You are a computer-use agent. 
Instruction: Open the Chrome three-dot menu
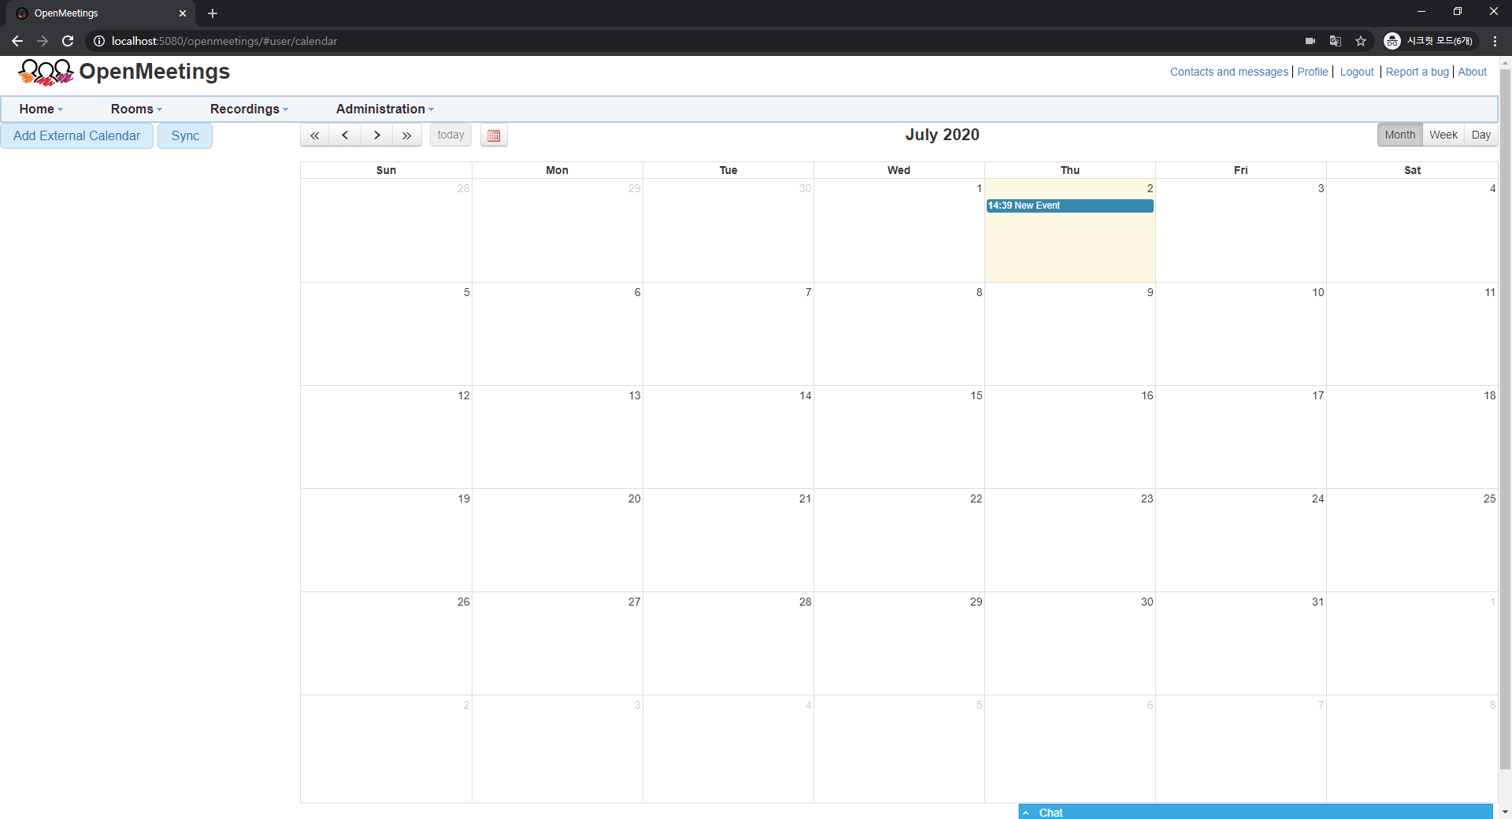1495,41
